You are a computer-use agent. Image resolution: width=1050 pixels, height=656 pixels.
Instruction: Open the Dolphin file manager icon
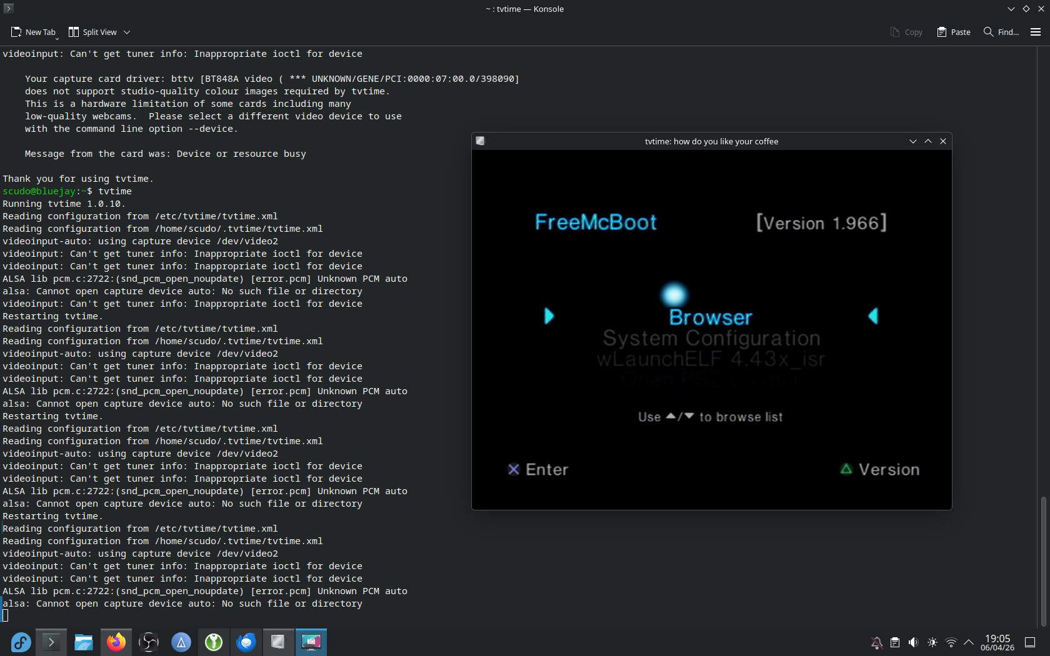coord(84,642)
